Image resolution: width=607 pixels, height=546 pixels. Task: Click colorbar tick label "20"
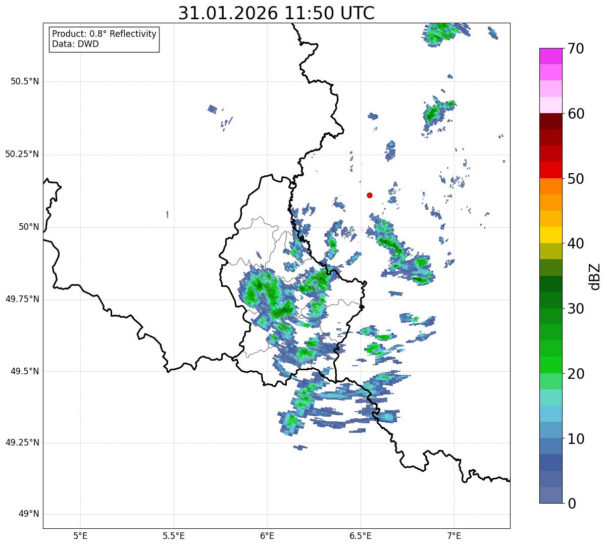tap(576, 374)
